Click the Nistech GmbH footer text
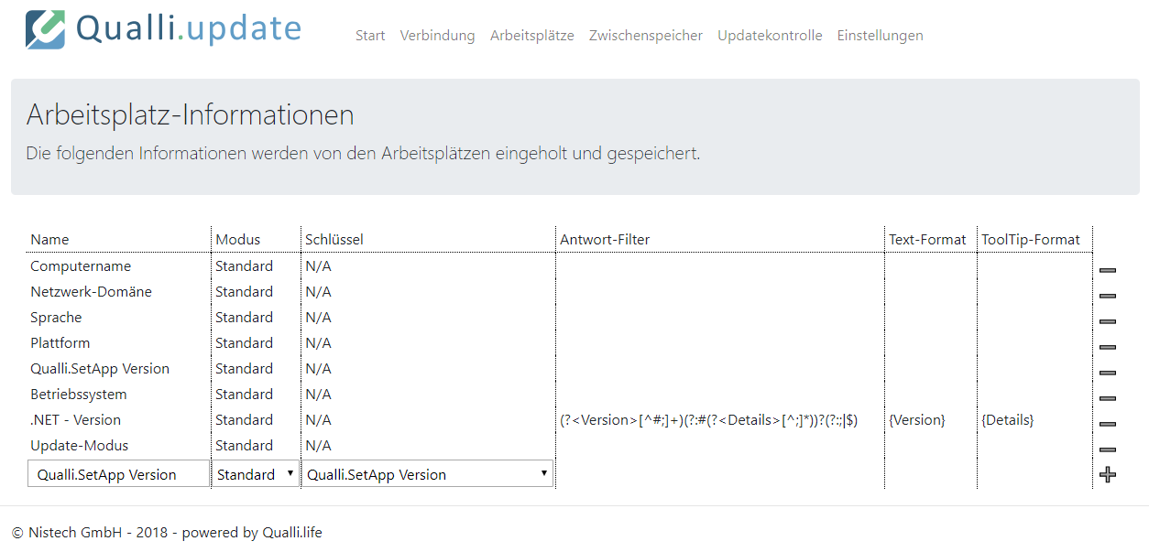This screenshot has width=1149, height=552. tap(167, 533)
